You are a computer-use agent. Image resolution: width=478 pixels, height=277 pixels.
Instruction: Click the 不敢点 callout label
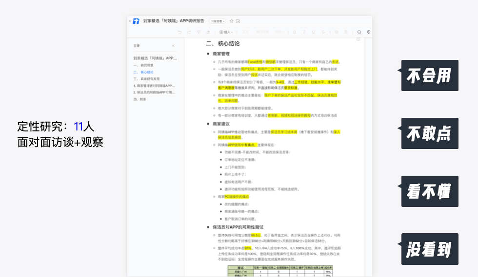[x=430, y=133]
